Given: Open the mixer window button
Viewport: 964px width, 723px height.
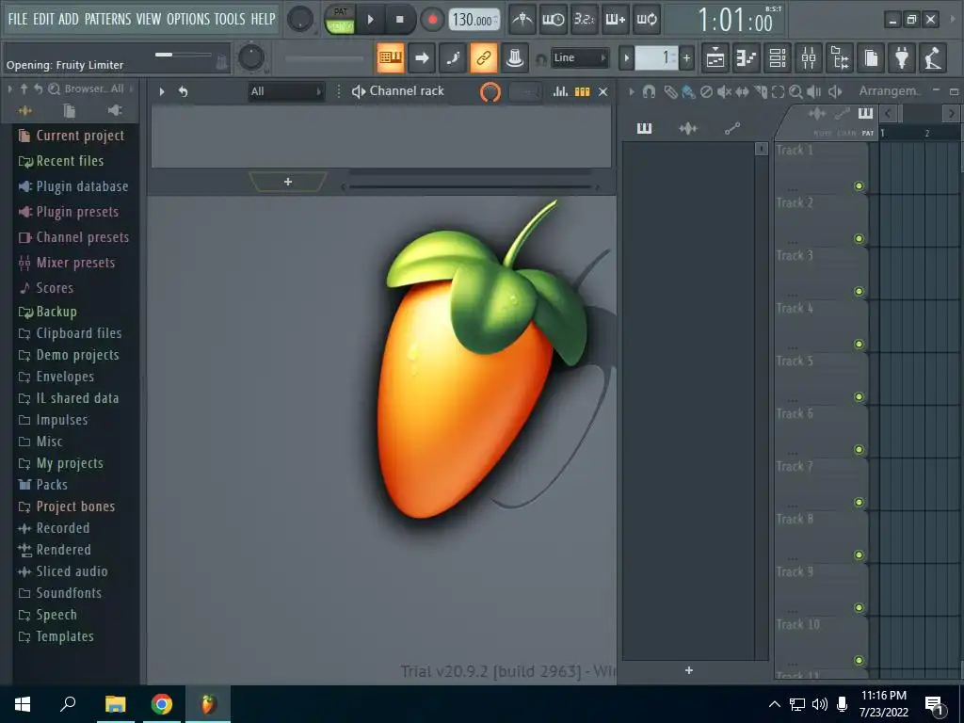Looking at the screenshot, I should click(809, 58).
